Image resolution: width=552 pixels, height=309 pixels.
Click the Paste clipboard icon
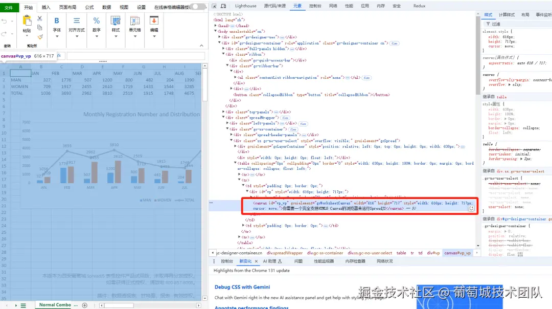(x=27, y=21)
